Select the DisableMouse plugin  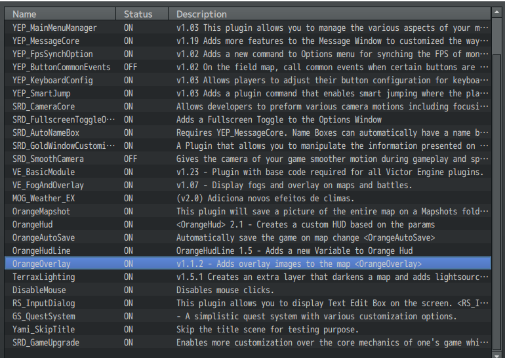(248, 290)
